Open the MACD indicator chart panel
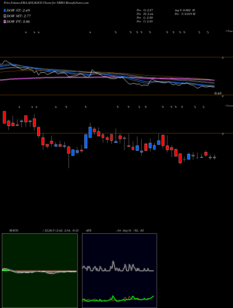 coord(40,271)
